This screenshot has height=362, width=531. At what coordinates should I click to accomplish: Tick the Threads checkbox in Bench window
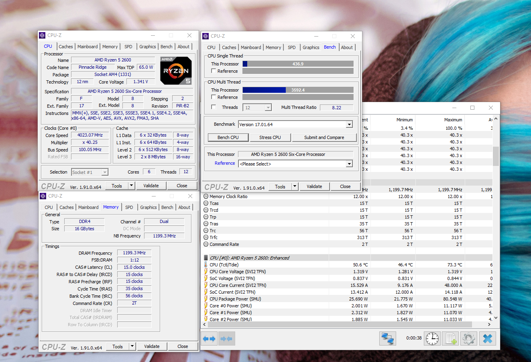(214, 107)
